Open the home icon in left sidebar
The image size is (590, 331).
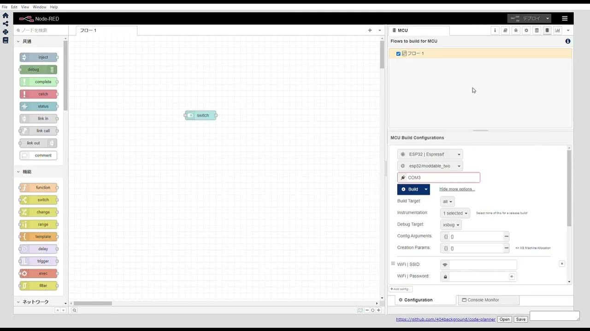point(6,15)
